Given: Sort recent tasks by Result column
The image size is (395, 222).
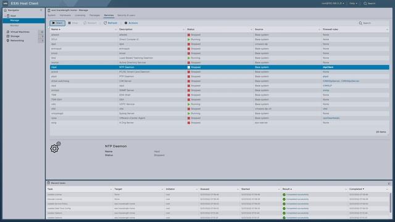Looking at the screenshot, I should pos(286,189).
